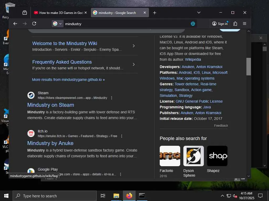Screen dimensions: 269x201
Task: Click the Steam site favicon
Action: click(x=31, y=95)
